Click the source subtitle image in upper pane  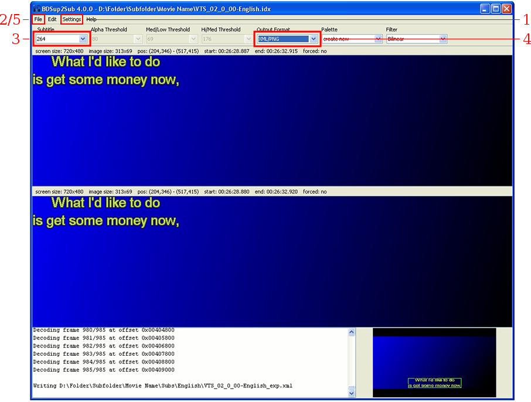(272, 121)
